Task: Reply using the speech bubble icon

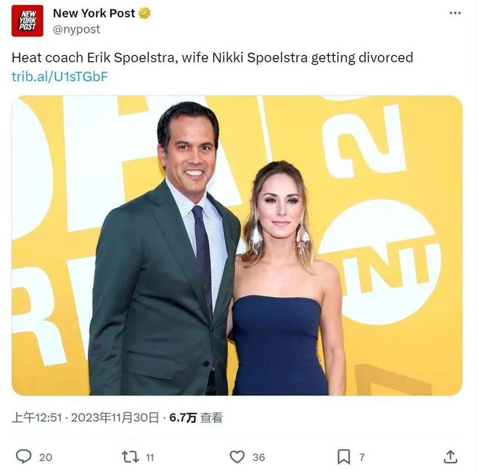Action: click(23, 457)
